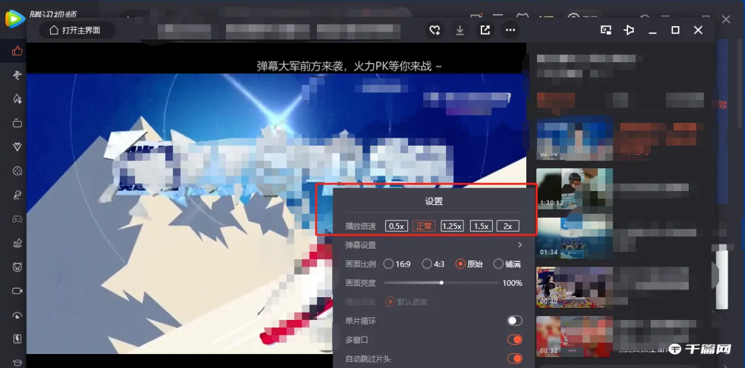Open the TV series section in sidebar
The image size is (745, 368).
point(17,124)
